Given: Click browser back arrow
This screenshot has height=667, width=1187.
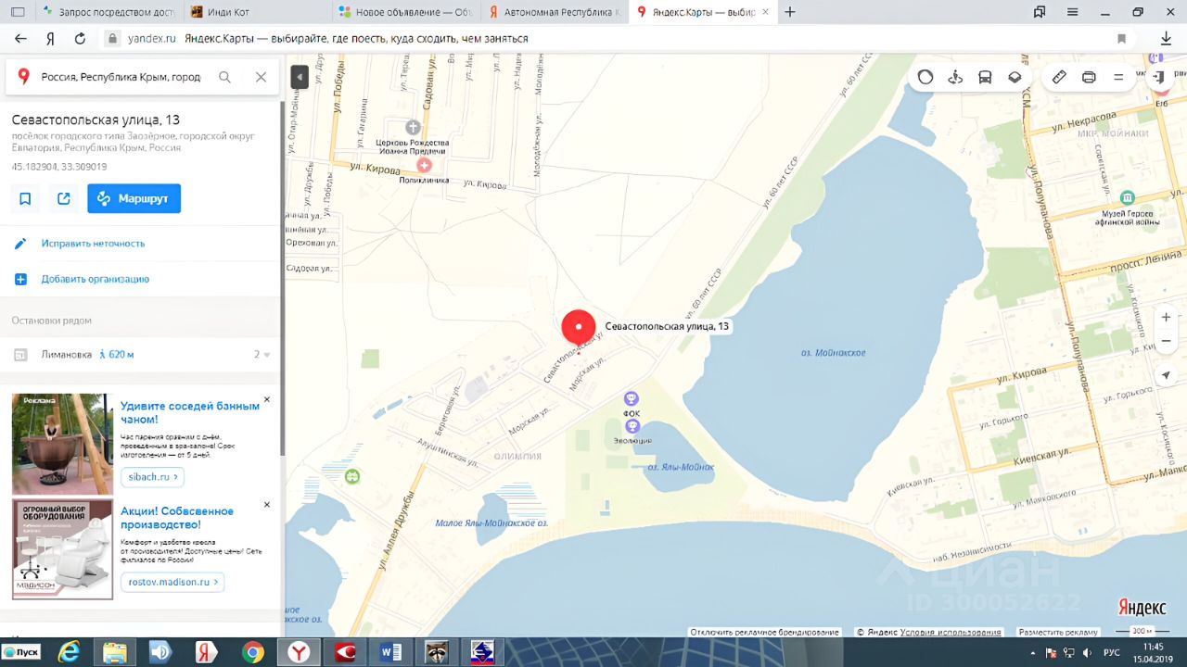Looking at the screenshot, I should (20, 39).
